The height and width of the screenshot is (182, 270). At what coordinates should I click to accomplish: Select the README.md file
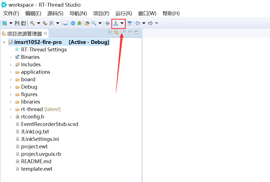36,162
